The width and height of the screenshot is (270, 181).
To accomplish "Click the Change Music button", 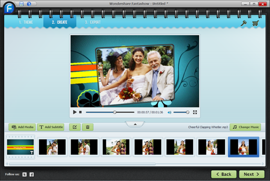I will [245, 127].
